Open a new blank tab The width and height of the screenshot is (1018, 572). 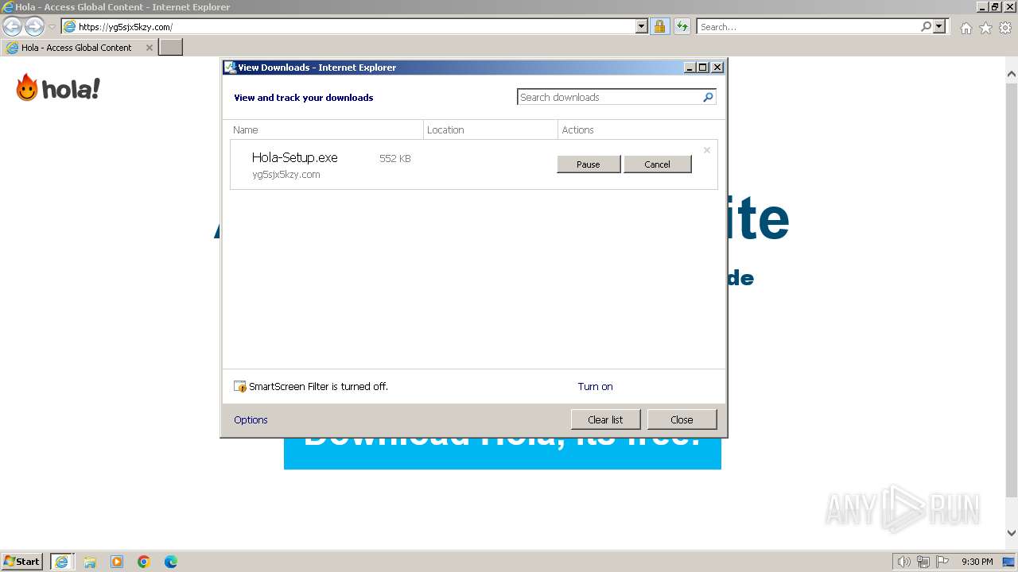(171, 48)
